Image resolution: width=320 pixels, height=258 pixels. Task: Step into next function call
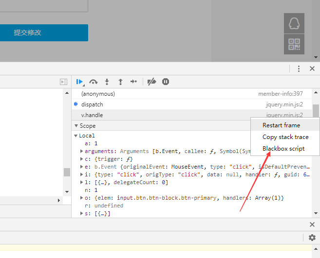pyautogui.click(x=107, y=82)
